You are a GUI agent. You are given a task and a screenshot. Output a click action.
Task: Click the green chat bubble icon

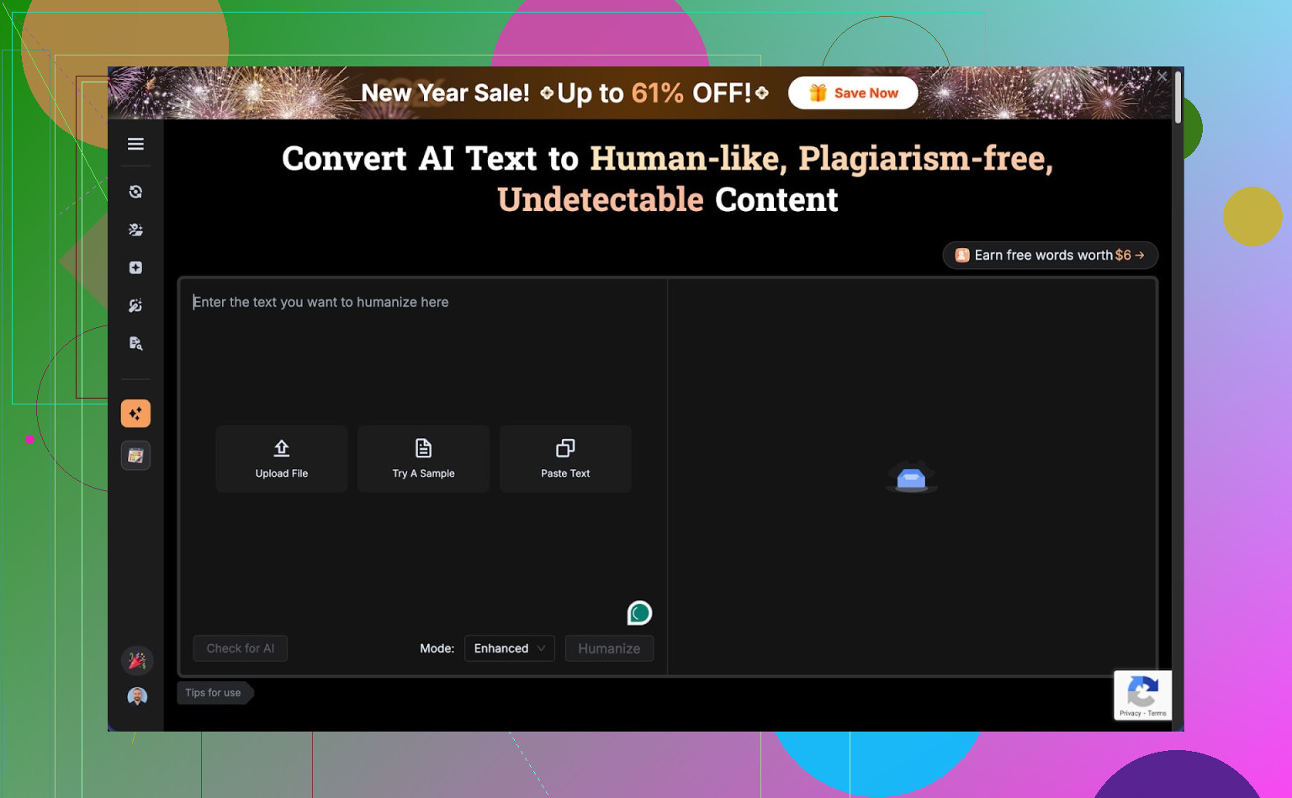(639, 613)
